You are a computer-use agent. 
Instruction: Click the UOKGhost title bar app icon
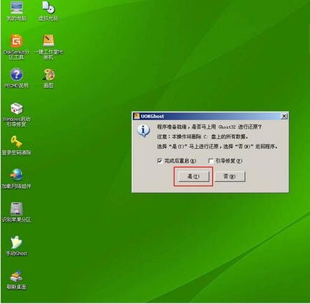[136, 116]
